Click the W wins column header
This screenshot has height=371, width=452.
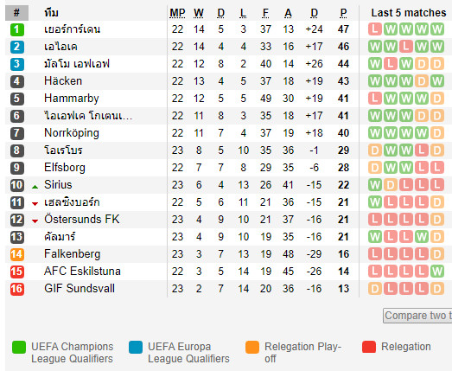(x=199, y=13)
